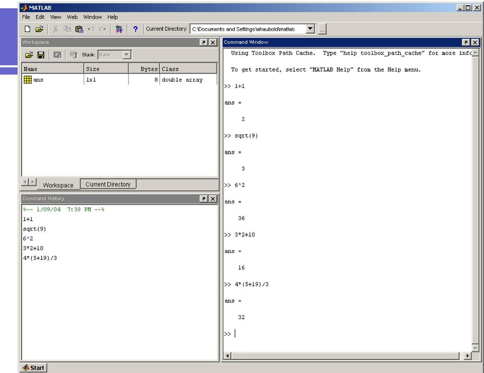Load a data file in the Workspace toolbar
This screenshot has width=484, height=373.
(x=29, y=55)
